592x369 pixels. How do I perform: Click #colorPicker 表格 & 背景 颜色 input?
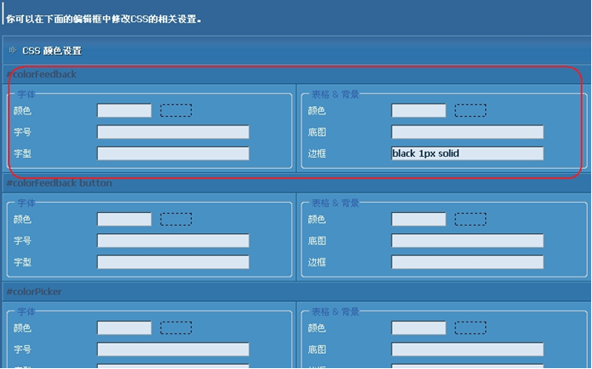(x=419, y=327)
